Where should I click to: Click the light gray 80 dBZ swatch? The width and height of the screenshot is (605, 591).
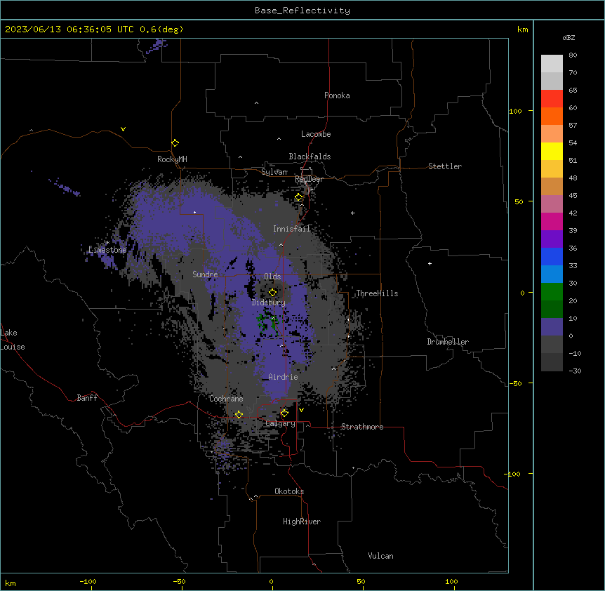click(x=552, y=64)
